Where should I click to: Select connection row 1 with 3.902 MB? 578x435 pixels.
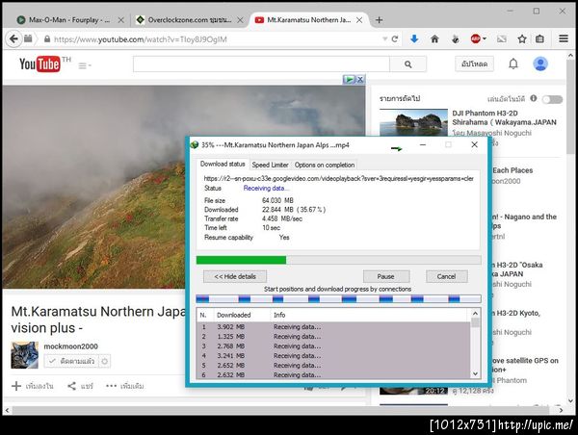click(333, 326)
